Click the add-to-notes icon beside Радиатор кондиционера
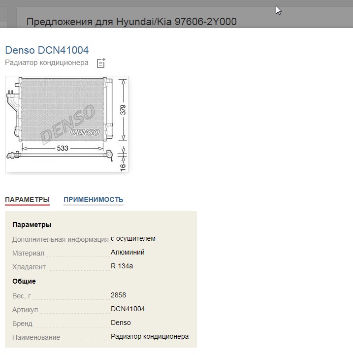The width and height of the screenshot is (353, 355). click(101, 63)
